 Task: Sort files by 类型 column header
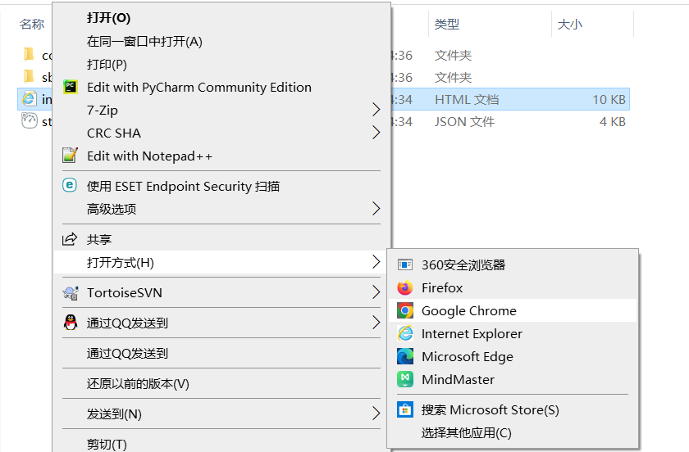[x=447, y=25]
